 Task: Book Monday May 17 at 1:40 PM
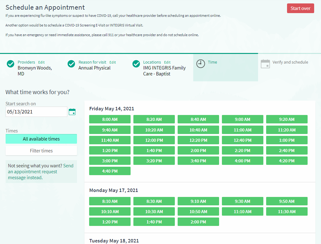[x=154, y=222]
